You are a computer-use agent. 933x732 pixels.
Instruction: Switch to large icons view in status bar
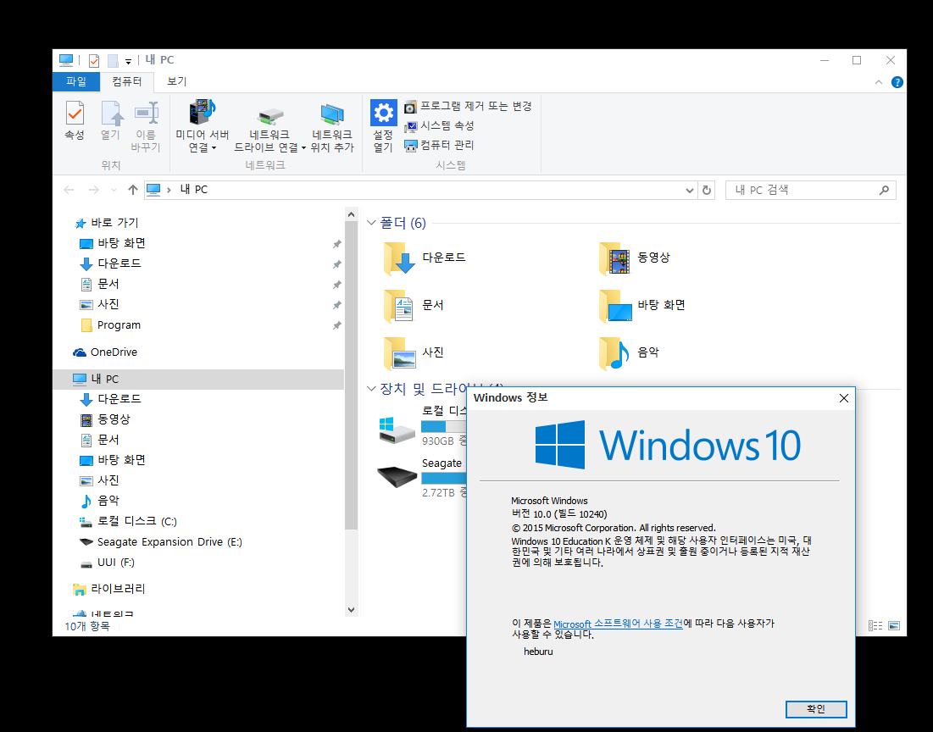point(894,625)
